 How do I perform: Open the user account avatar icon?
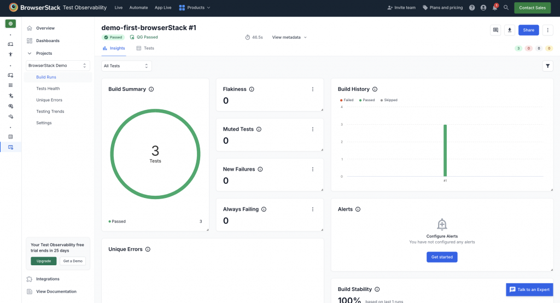point(483,8)
